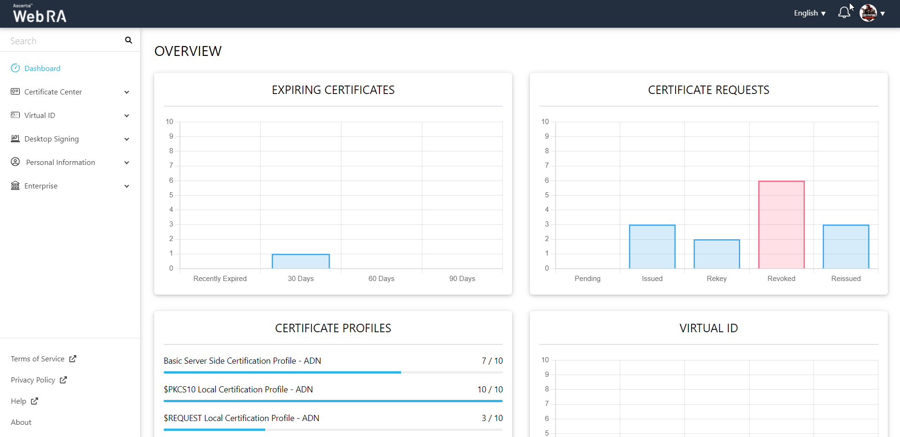
Task: Expand the Enterprise menu chevron
Action: (126, 186)
